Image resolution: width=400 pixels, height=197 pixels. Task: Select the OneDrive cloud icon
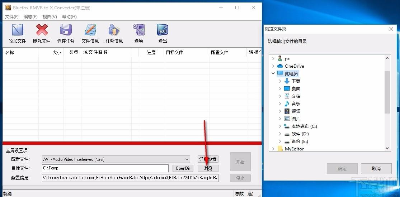pos(280,66)
